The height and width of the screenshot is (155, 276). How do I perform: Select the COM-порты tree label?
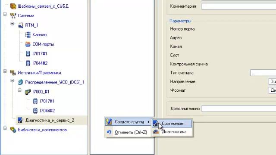click(x=43, y=44)
